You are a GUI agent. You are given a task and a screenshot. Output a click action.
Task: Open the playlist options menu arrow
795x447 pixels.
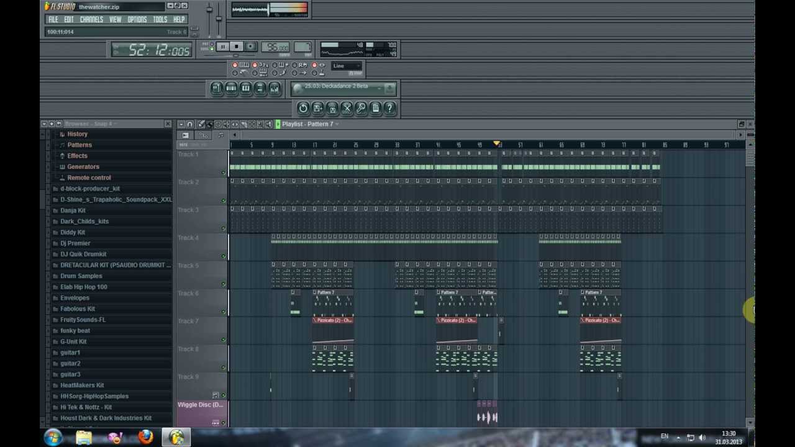point(181,124)
